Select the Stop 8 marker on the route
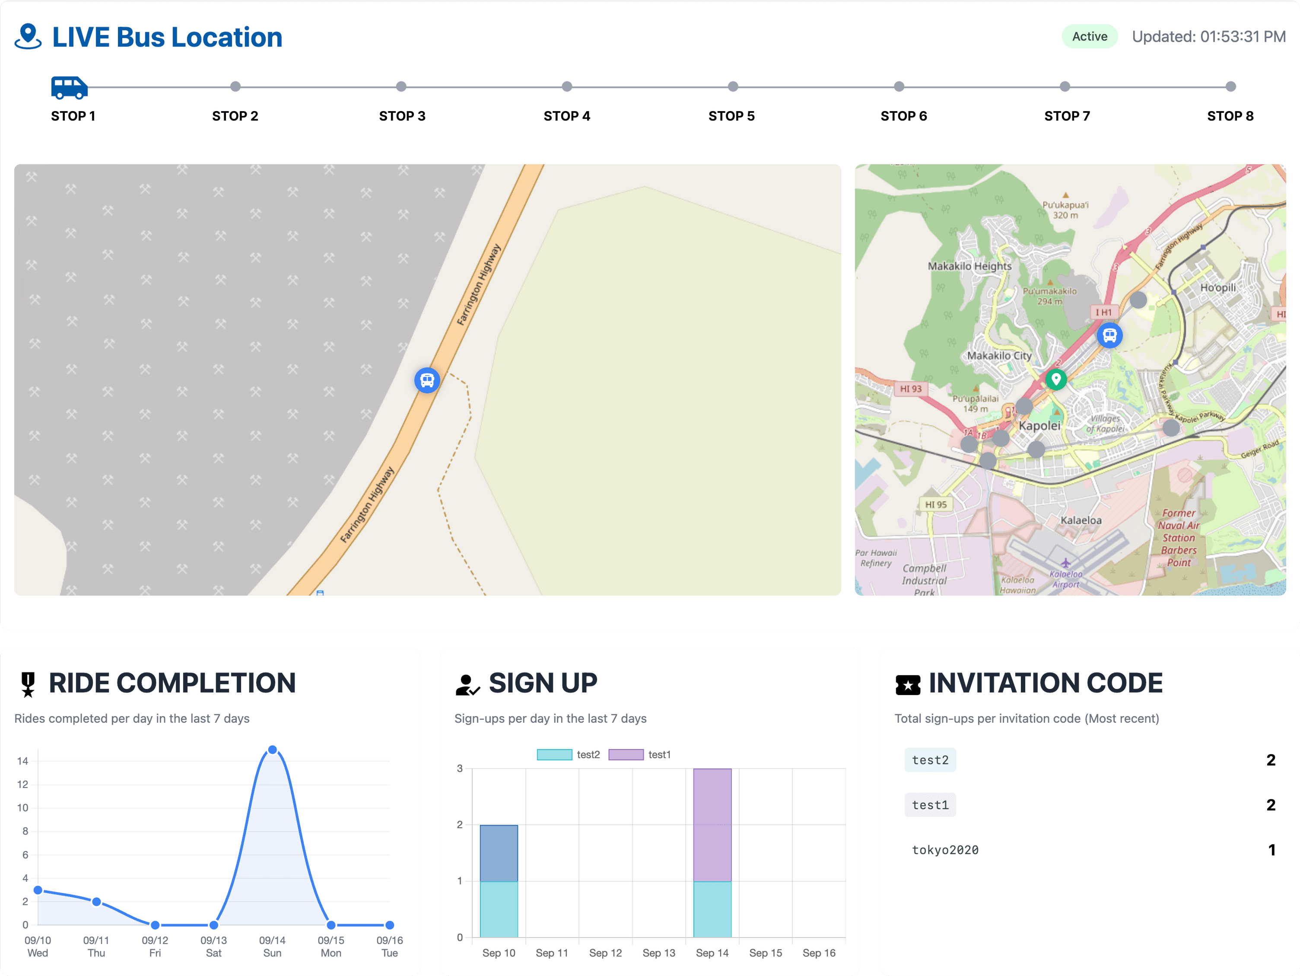The image size is (1300, 976). [1230, 87]
